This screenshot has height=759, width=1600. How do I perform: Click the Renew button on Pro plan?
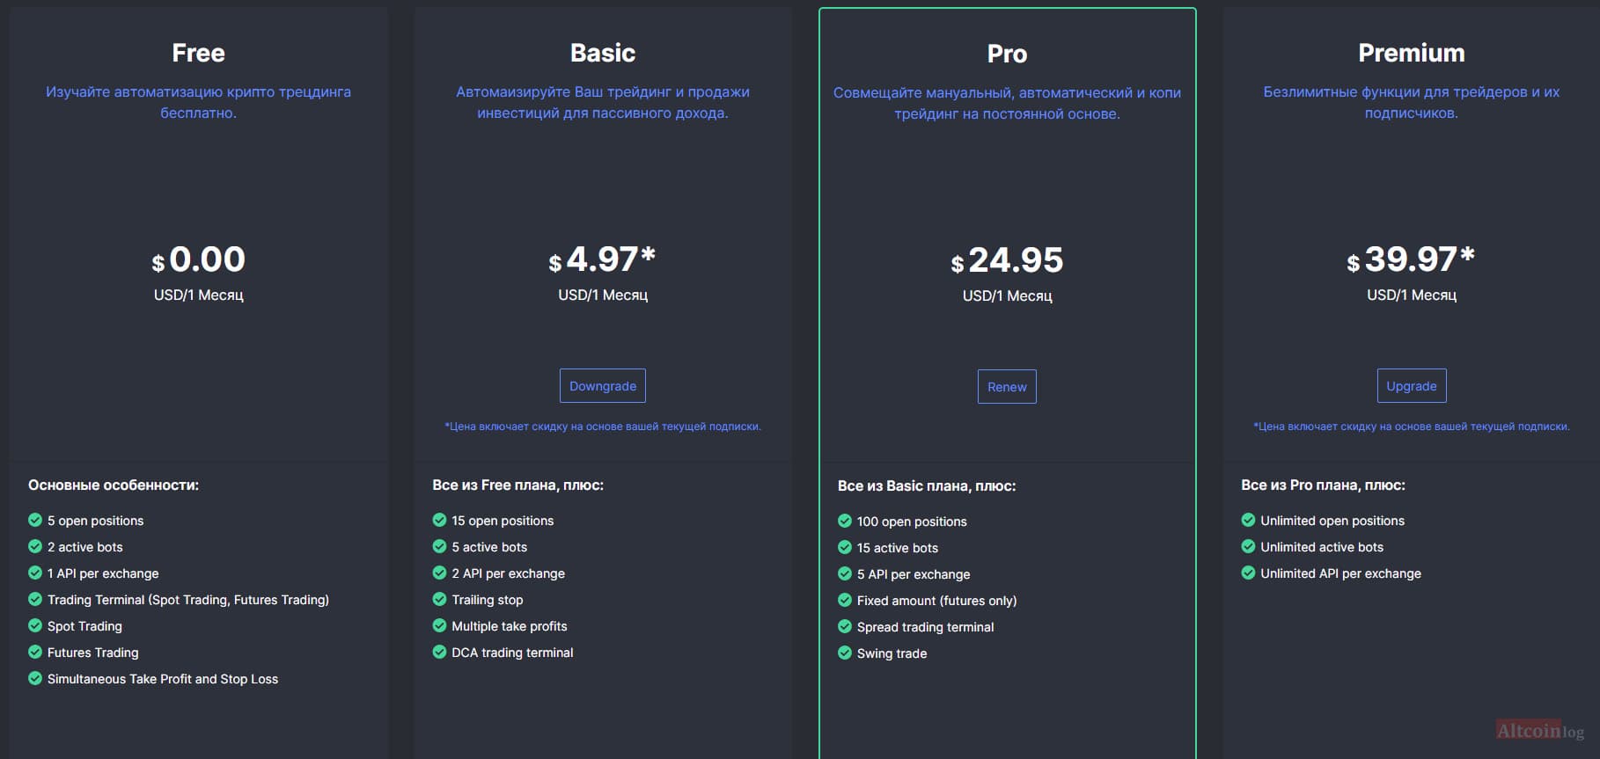coord(1007,387)
